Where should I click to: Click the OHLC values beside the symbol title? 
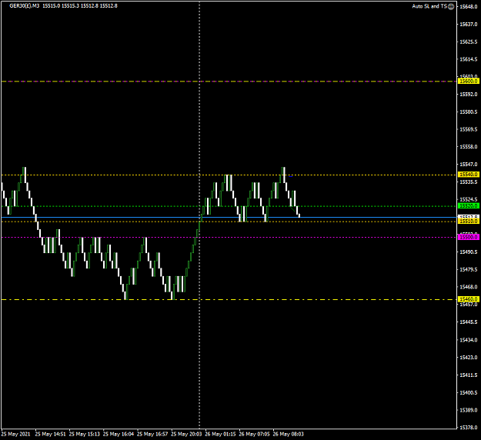coord(80,6)
